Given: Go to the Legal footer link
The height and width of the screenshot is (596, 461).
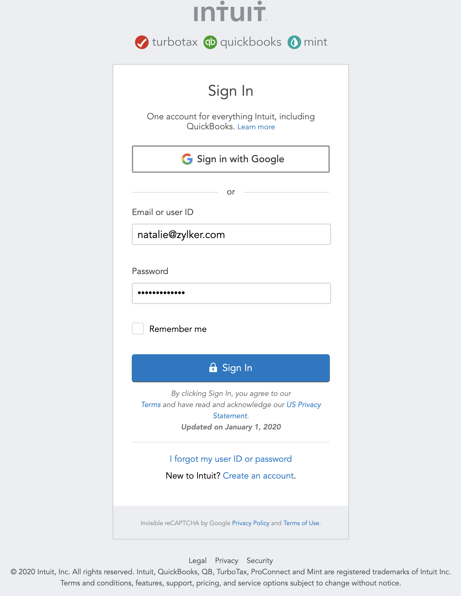Looking at the screenshot, I should pyautogui.click(x=198, y=561).
